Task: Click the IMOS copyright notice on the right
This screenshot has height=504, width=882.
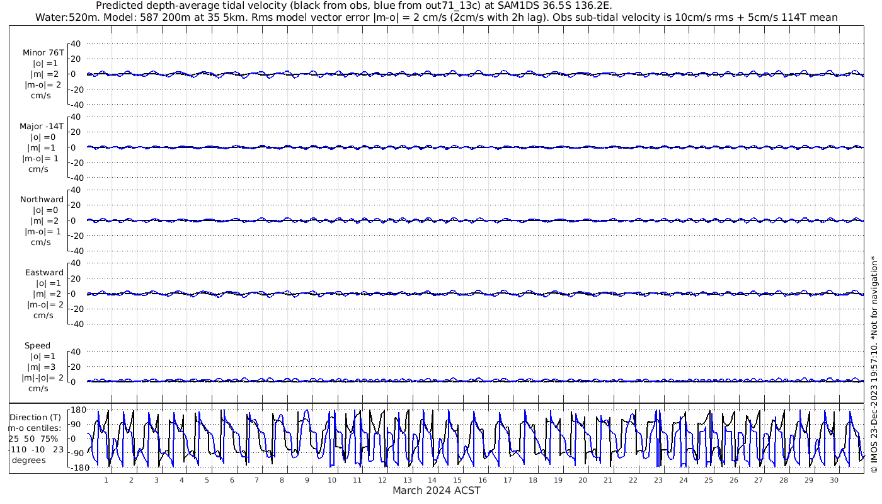Action: coord(874,364)
